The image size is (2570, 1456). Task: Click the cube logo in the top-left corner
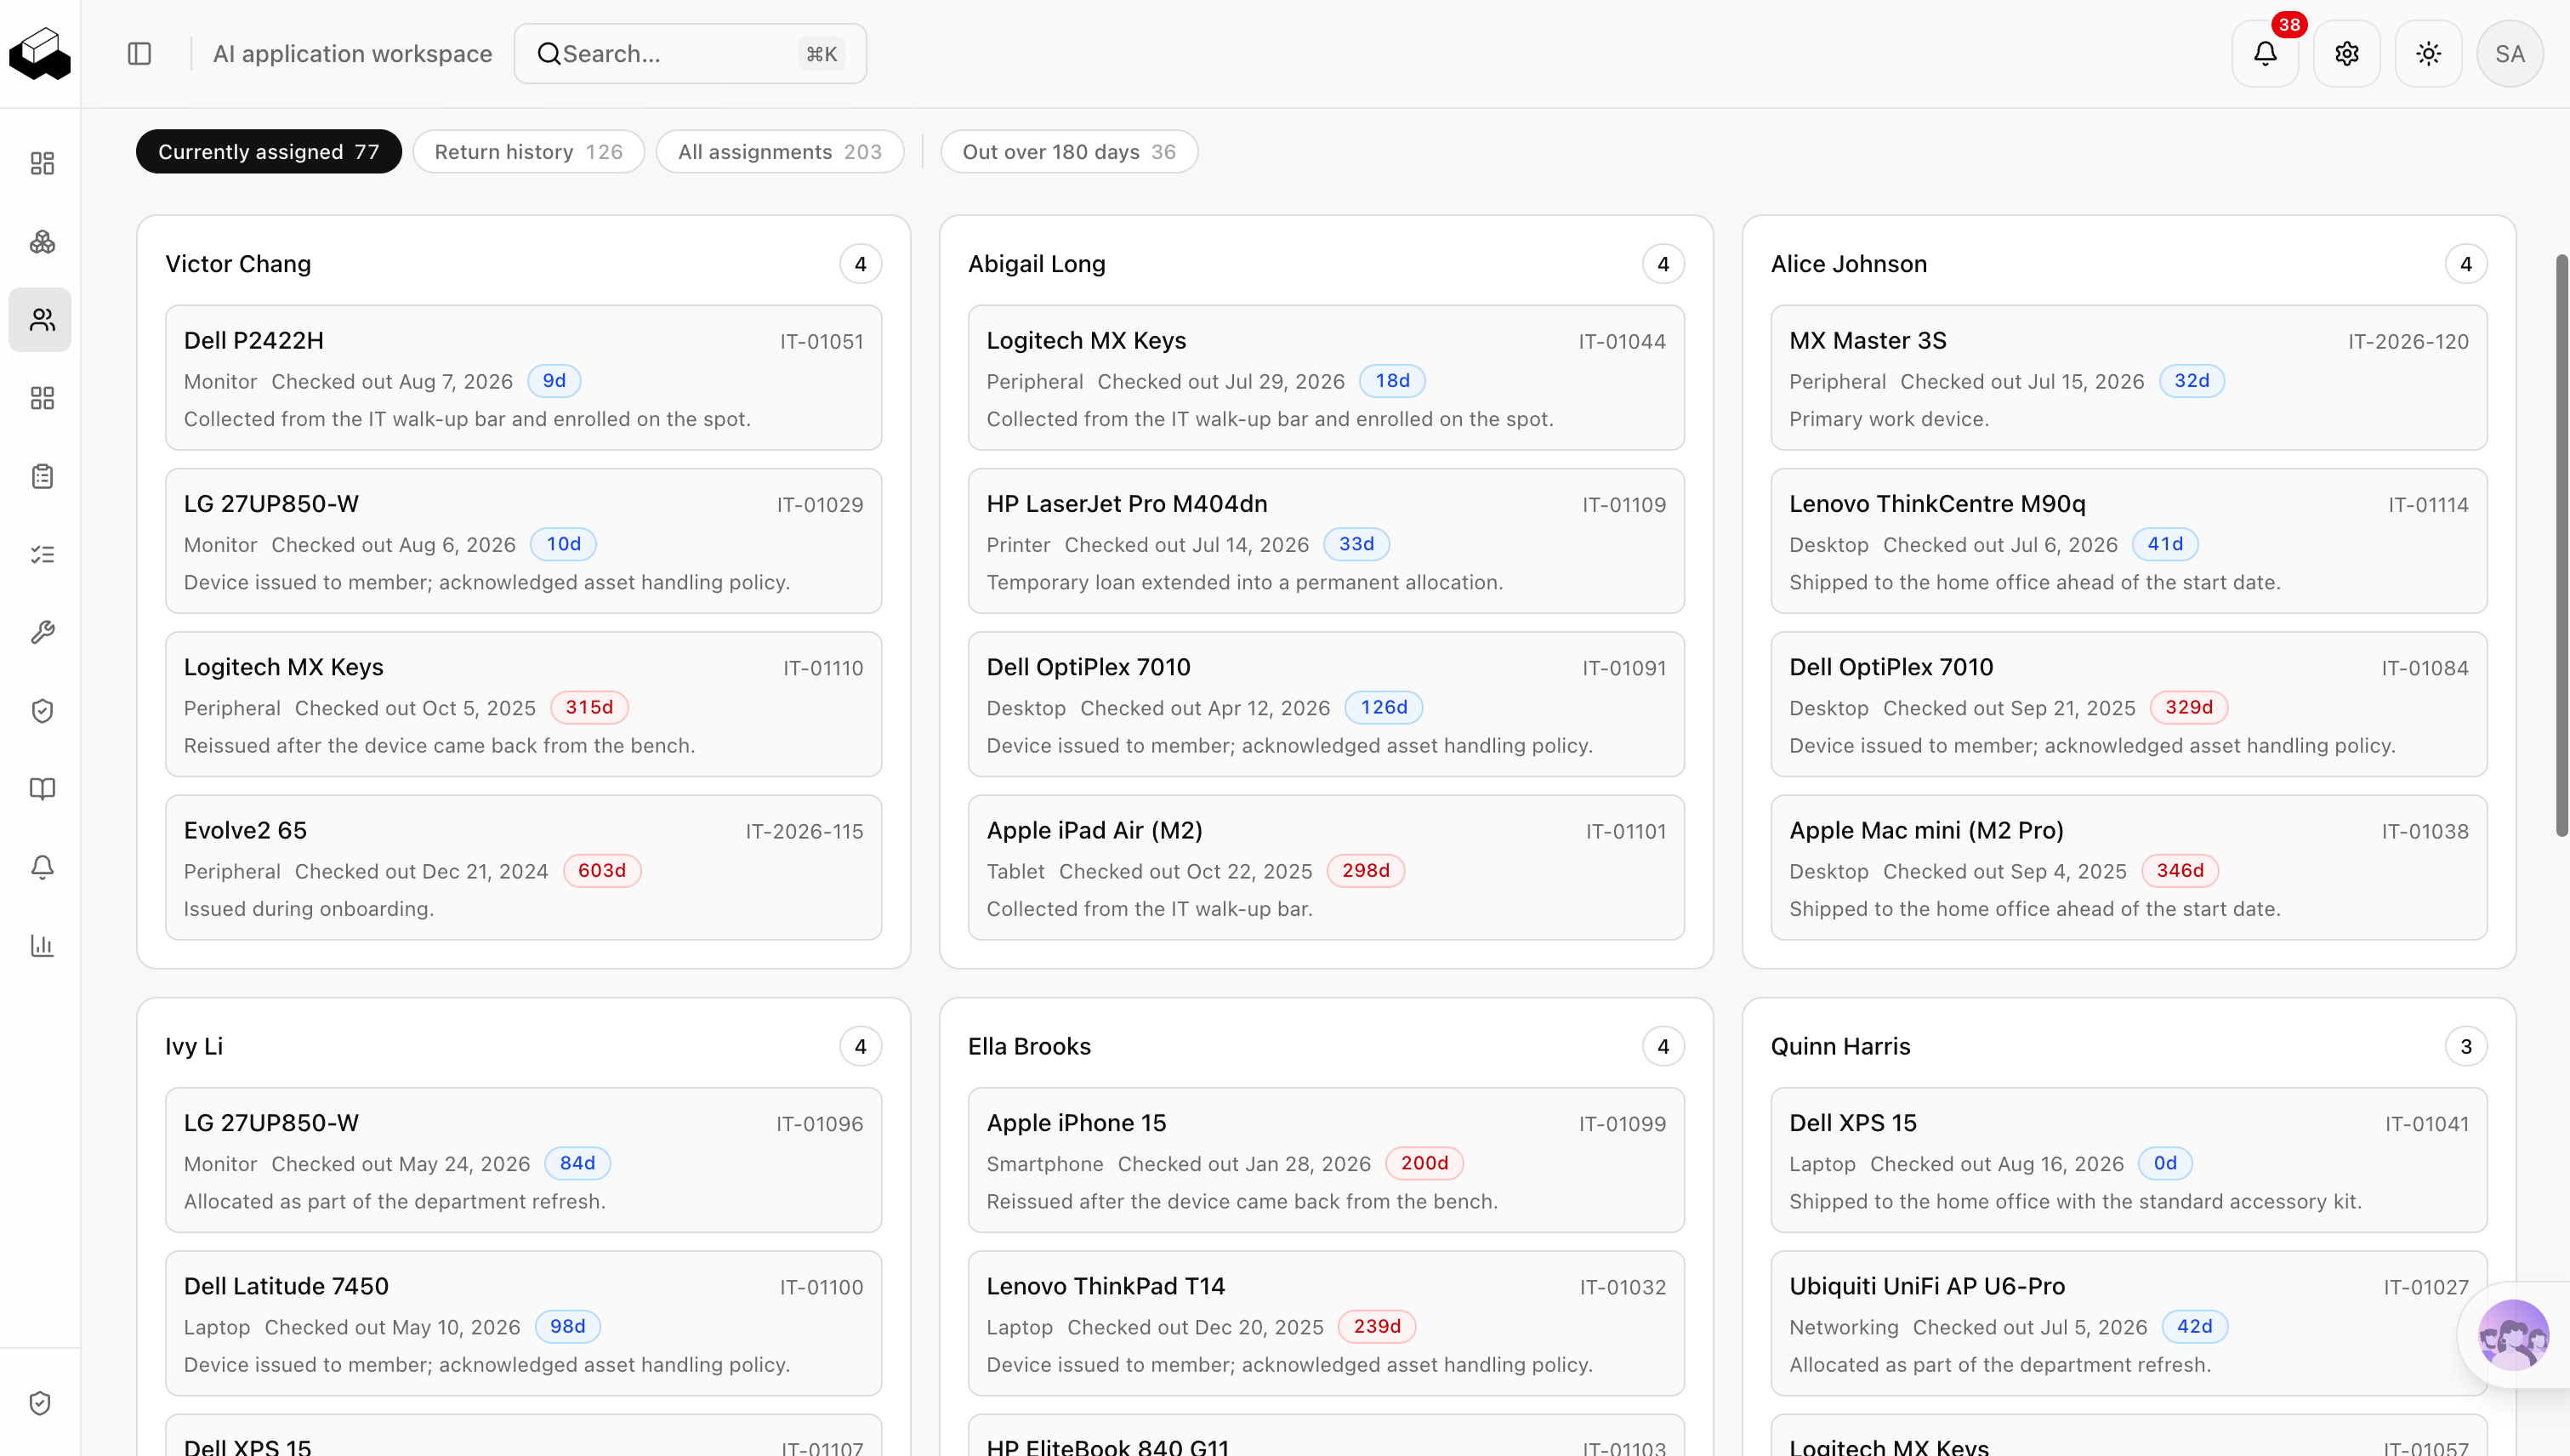40,53
